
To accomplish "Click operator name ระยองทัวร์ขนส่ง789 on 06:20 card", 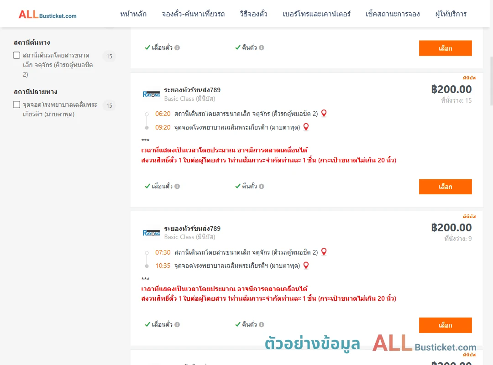I will point(192,90).
